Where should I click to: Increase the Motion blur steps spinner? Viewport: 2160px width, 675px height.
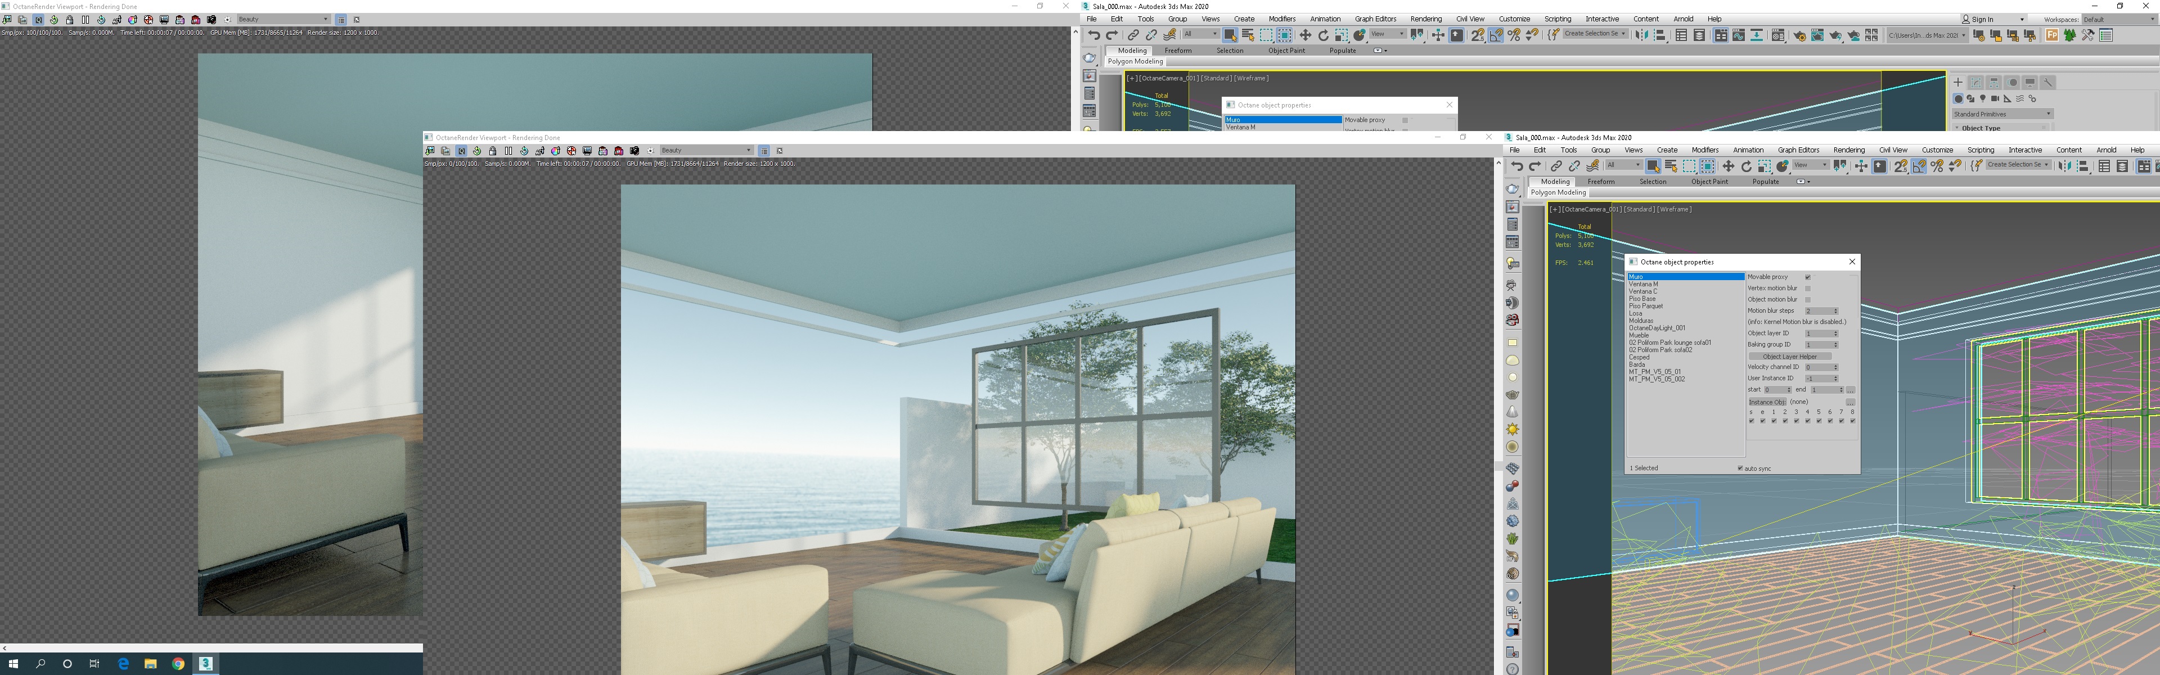[x=1835, y=309]
